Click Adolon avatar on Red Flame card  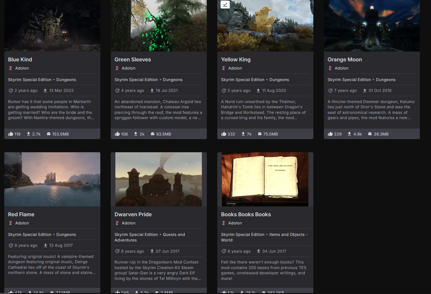[10, 223]
